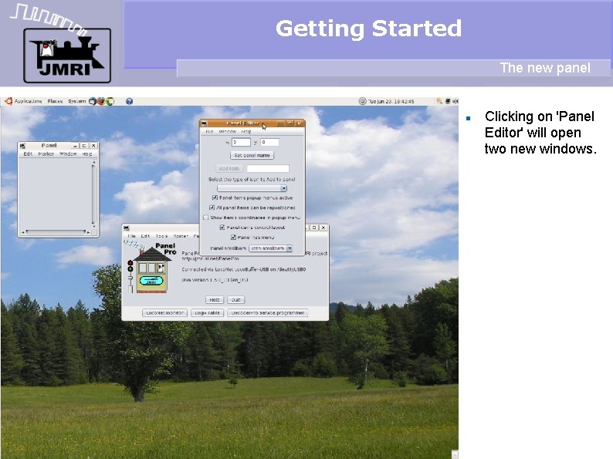Viewport: 613px width, 459px height.
Task: Open Window menu in Panel window
Action: point(68,154)
